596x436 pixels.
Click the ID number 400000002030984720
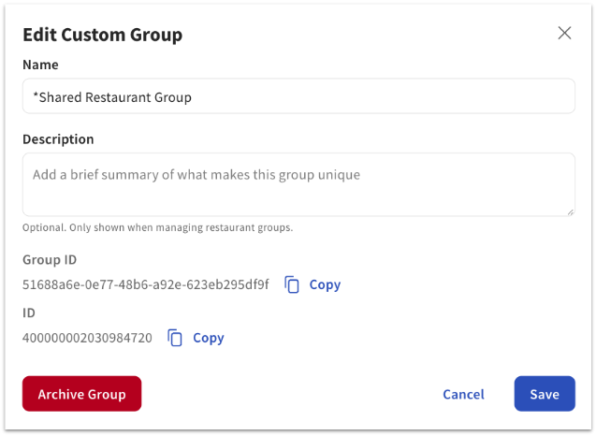tap(87, 338)
